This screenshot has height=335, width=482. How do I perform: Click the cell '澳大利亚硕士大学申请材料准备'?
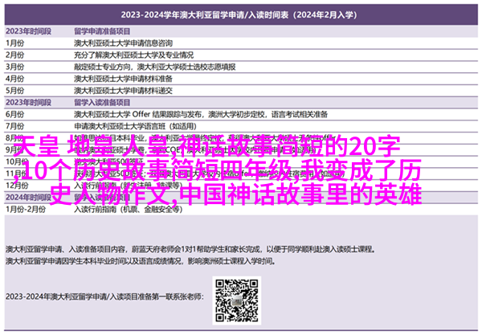(x=123, y=79)
